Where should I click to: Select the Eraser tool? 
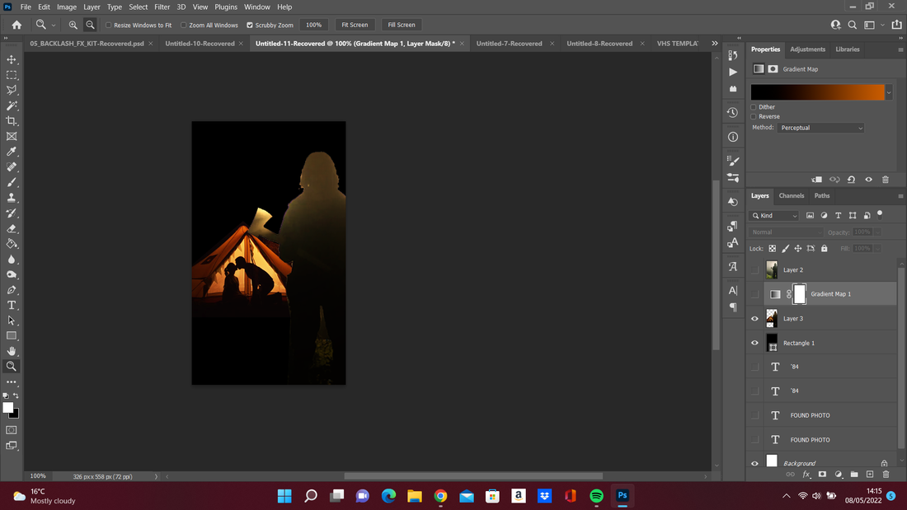12,228
